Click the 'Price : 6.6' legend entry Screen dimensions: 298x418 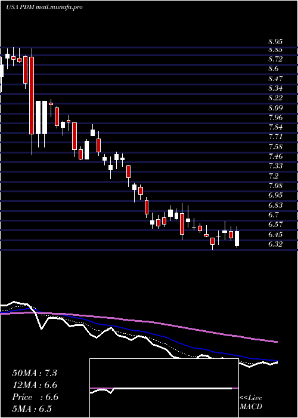(x=35, y=397)
